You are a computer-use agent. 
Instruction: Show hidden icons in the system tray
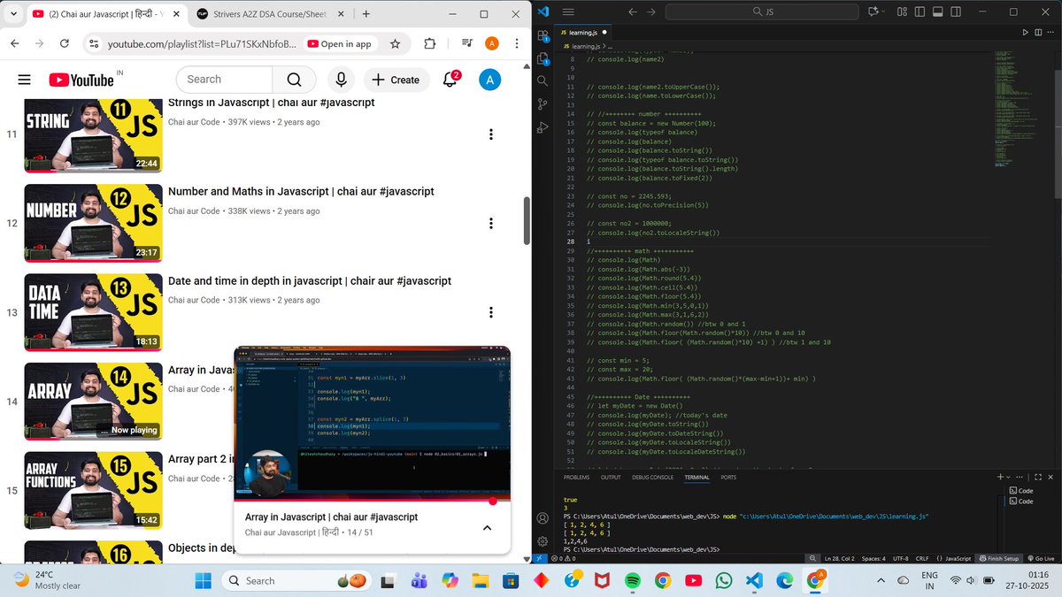click(x=881, y=580)
